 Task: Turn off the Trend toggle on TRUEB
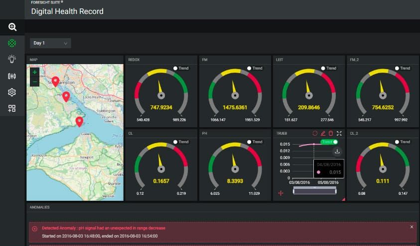coord(329,142)
